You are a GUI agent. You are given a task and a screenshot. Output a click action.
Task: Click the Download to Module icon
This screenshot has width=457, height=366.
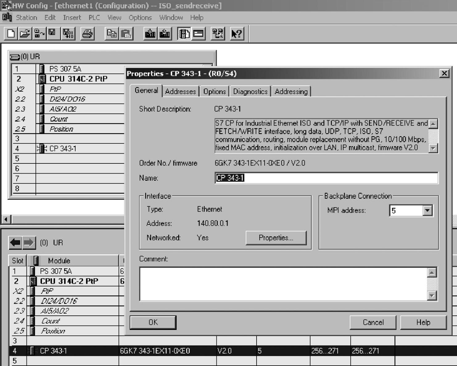(150, 33)
